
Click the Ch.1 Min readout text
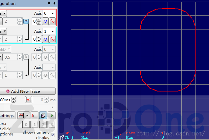(x=86, y=138)
